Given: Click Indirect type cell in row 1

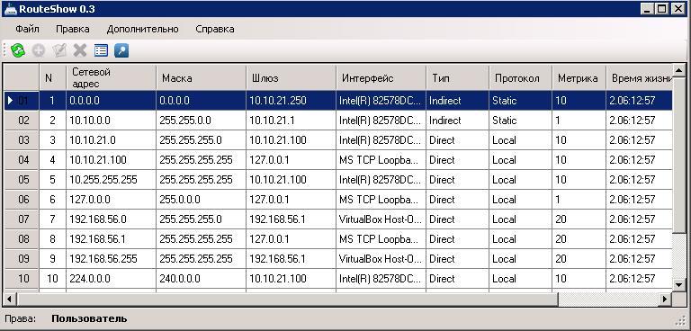Looking at the screenshot, I should 457,101.
